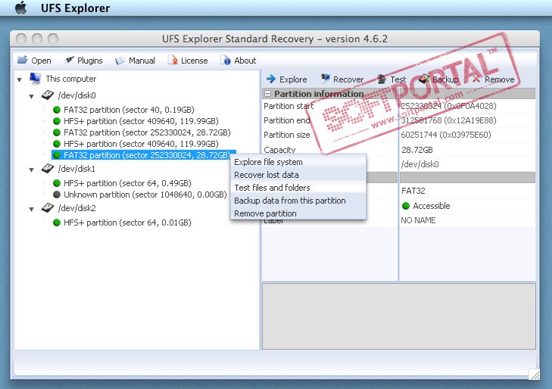Choose Test files and folders menu entry
The width and height of the screenshot is (552, 389).
pos(298,188)
